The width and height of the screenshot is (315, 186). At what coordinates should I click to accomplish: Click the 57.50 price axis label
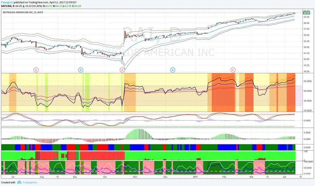point(307,29)
